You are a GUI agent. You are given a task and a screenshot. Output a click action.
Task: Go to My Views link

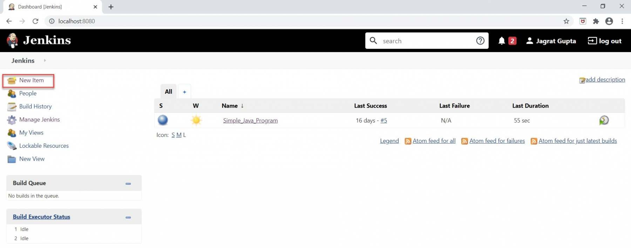coord(31,133)
